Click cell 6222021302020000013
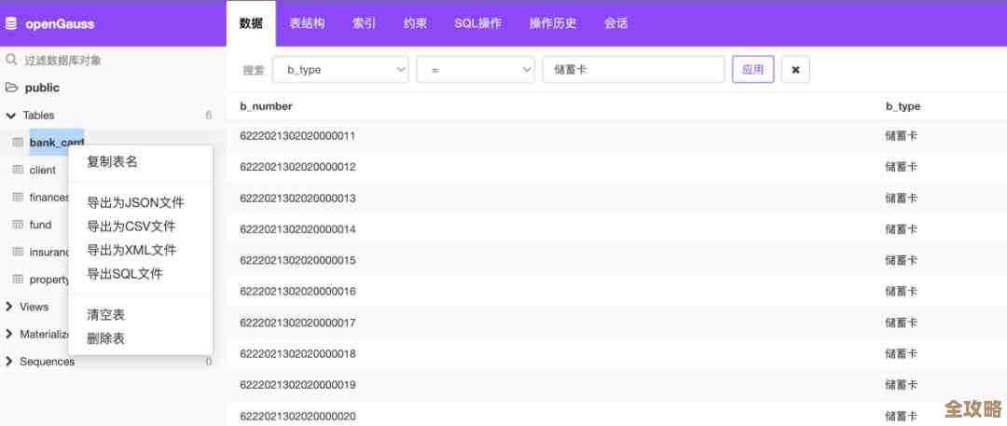 [x=297, y=198]
